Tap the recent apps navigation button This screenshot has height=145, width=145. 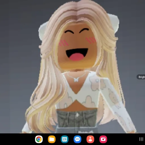coord(141,139)
